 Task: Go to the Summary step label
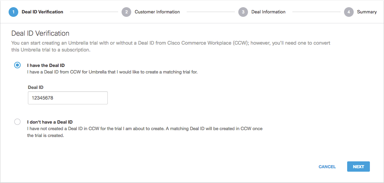367,12
